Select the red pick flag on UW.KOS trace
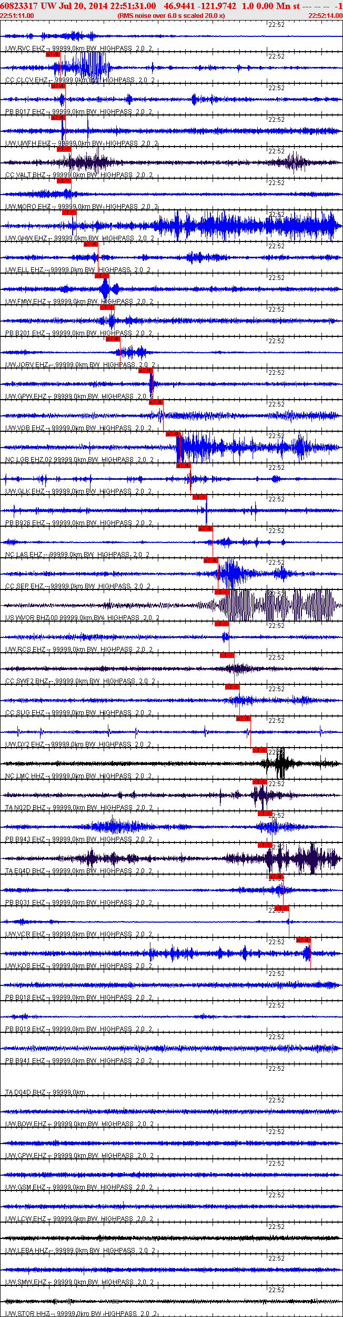The height and width of the screenshot is (1317, 343). tap(303, 940)
